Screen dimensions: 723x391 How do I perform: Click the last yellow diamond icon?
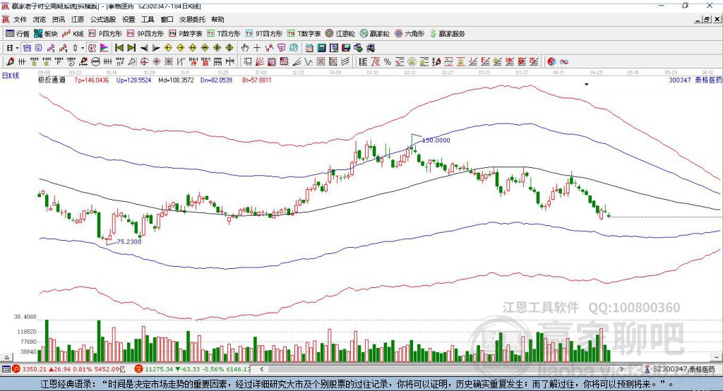229,47
